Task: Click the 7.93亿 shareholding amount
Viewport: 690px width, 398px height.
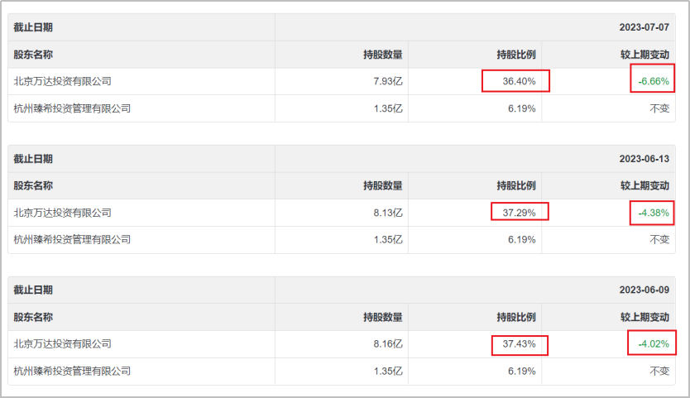Action: [388, 81]
